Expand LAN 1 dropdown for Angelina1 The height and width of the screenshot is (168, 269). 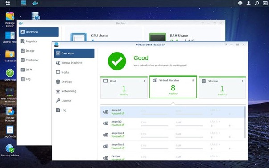point(215,133)
